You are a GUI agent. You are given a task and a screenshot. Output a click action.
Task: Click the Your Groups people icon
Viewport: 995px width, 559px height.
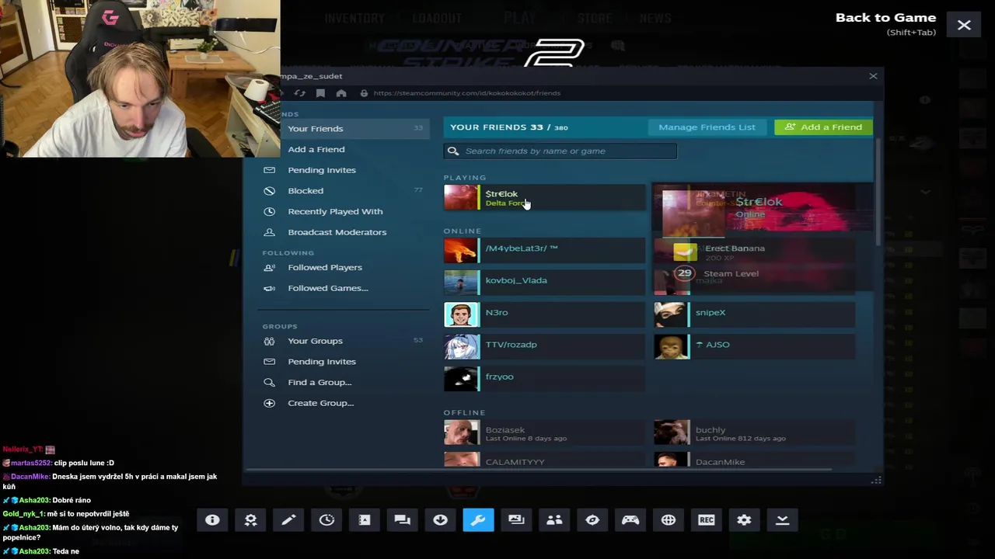click(270, 341)
